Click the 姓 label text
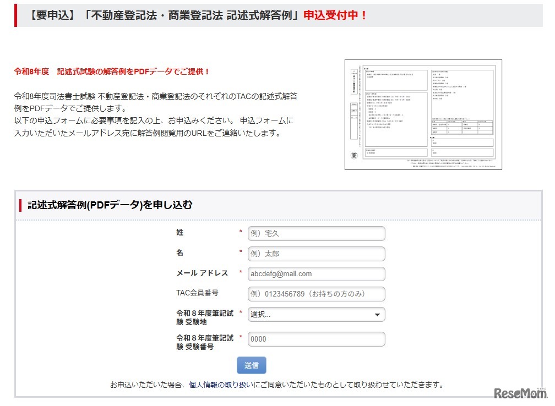This screenshot has width=555, height=406. click(180, 232)
